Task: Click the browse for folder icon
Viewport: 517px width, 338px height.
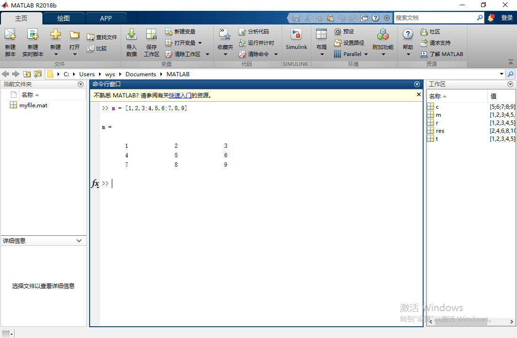Action: coord(38,74)
